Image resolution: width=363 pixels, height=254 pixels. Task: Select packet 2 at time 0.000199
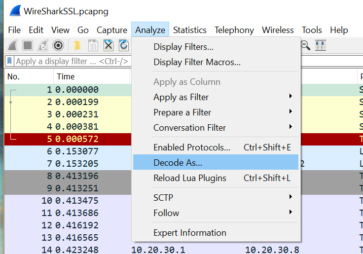point(68,102)
